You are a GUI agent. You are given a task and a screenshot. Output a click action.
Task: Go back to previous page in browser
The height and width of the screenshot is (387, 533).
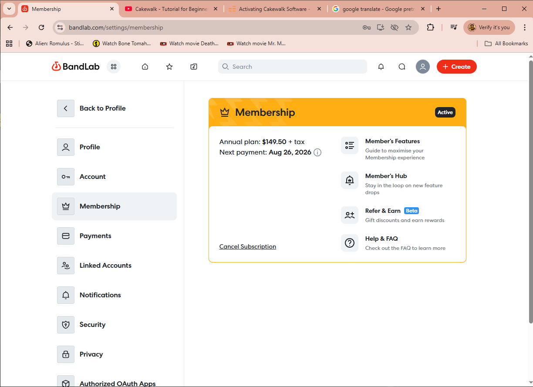point(10,27)
